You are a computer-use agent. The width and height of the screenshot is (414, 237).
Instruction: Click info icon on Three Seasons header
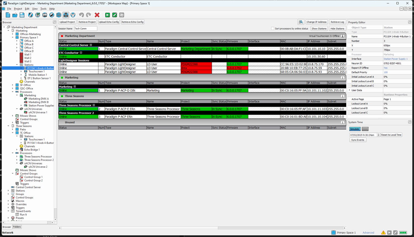click(x=343, y=96)
